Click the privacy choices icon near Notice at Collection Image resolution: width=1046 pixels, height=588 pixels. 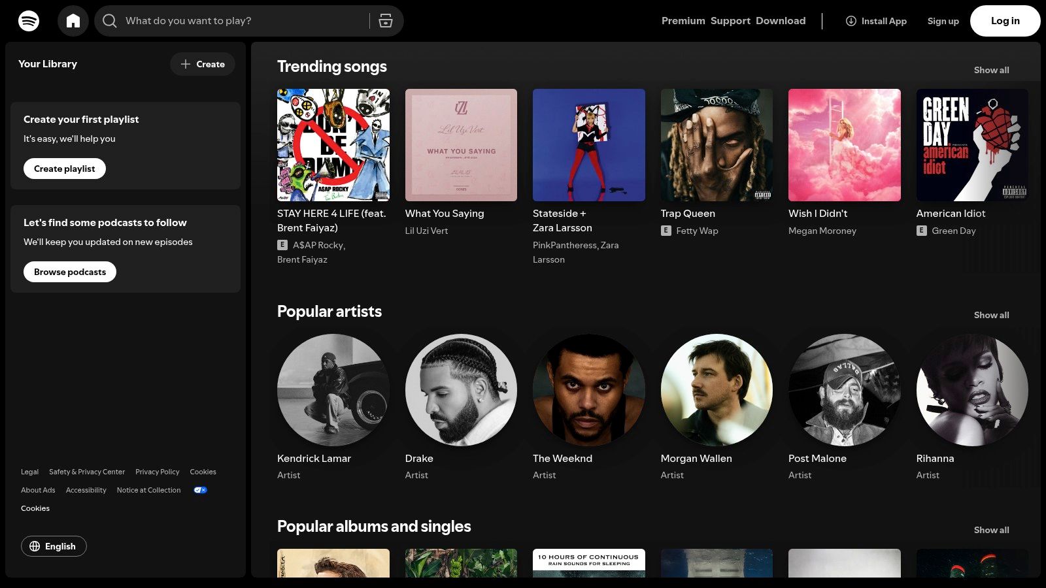[200, 489]
